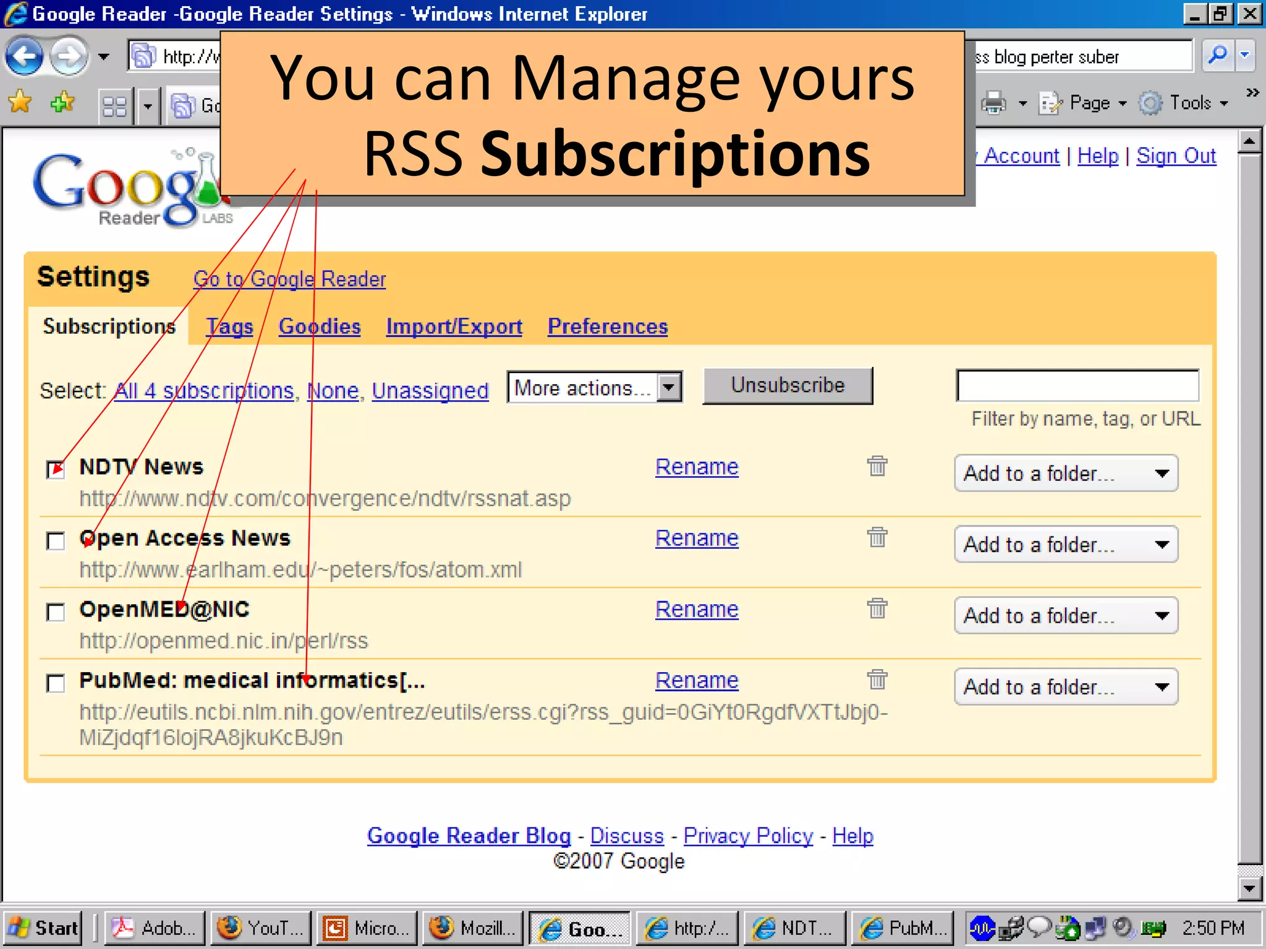1266x949 pixels.
Task: Rename the Open Access News subscription
Action: coord(697,538)
